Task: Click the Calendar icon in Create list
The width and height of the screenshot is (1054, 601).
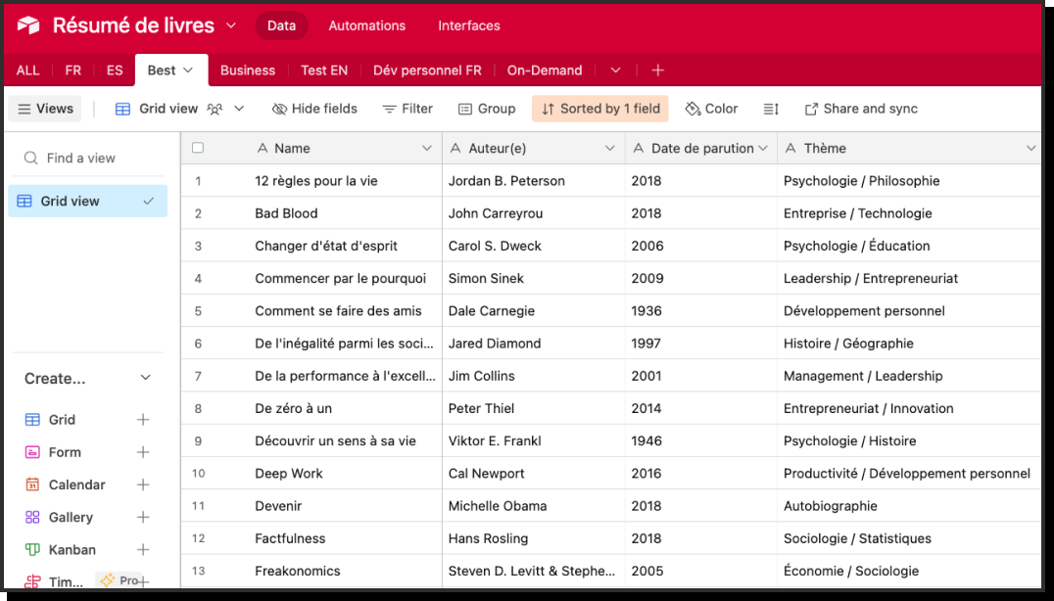Action: click(32, 485)
